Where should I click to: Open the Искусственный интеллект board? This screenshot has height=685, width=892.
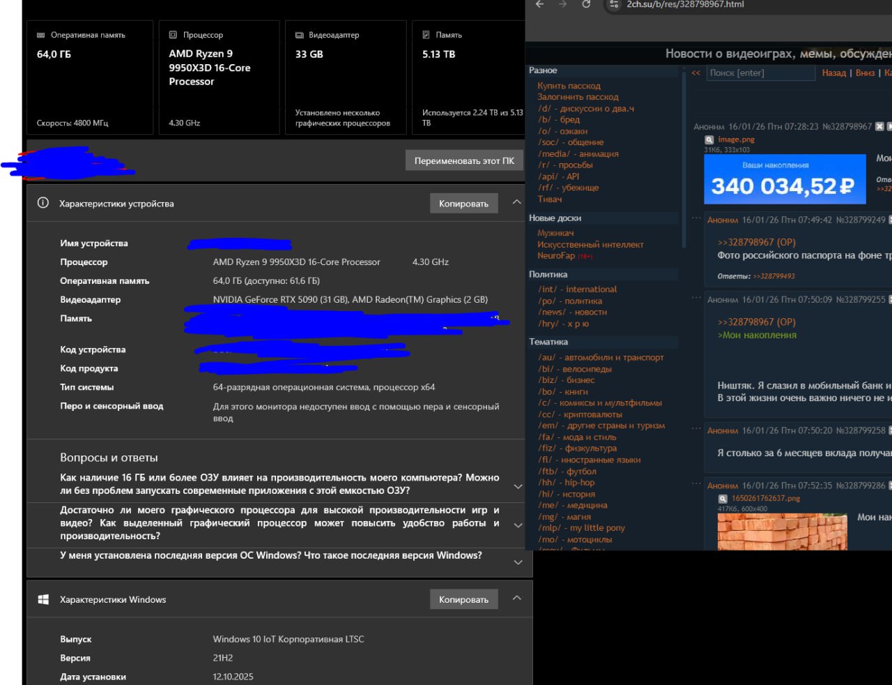tap(590, 244)
